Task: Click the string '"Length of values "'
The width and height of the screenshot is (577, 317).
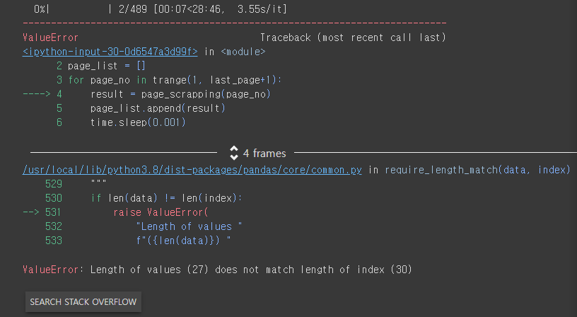Action: tap(189, 226)
